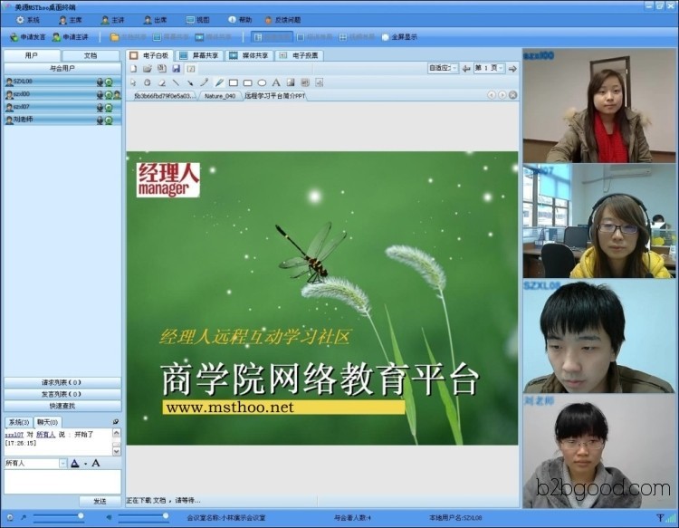Click the network signal icon at bottom right

point(670,517)
